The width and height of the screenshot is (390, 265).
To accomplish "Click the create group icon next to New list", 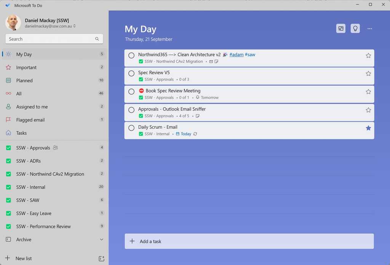I will click(x=101, y=259).
